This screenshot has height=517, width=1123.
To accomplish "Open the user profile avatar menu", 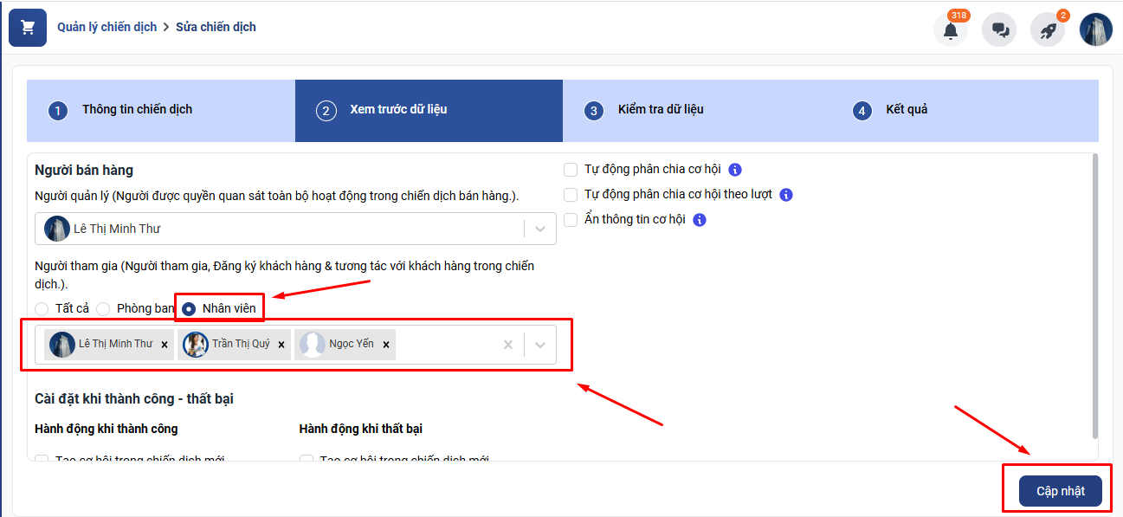I will 1095,29.
